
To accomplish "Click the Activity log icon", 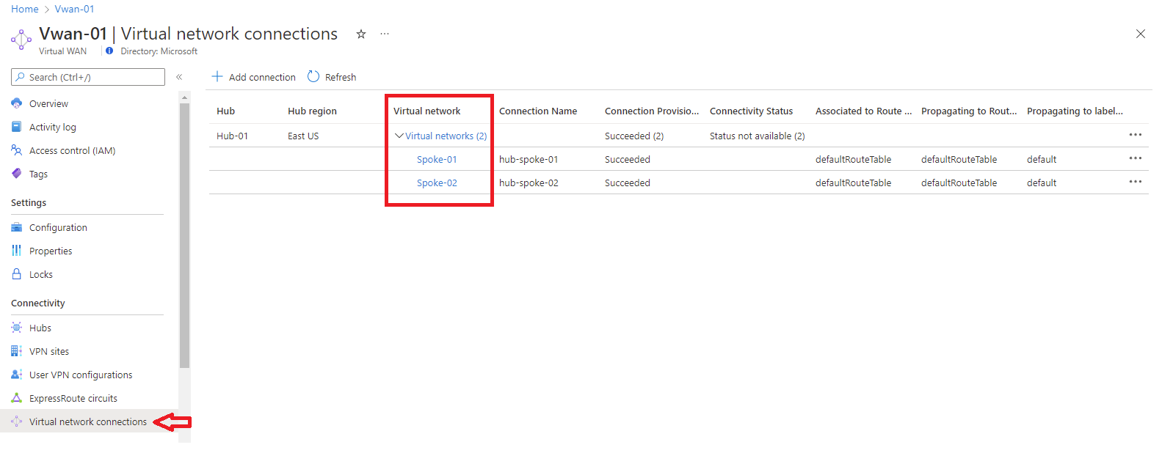I will point(17,127).
